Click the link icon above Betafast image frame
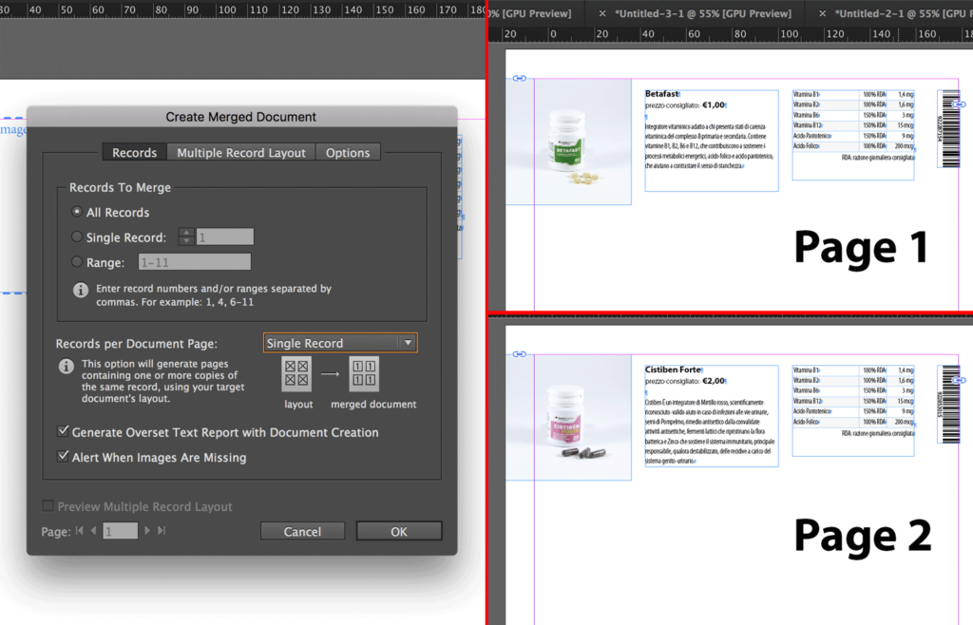The height and width of the screenshot is (625, 973). click(520, 78)
